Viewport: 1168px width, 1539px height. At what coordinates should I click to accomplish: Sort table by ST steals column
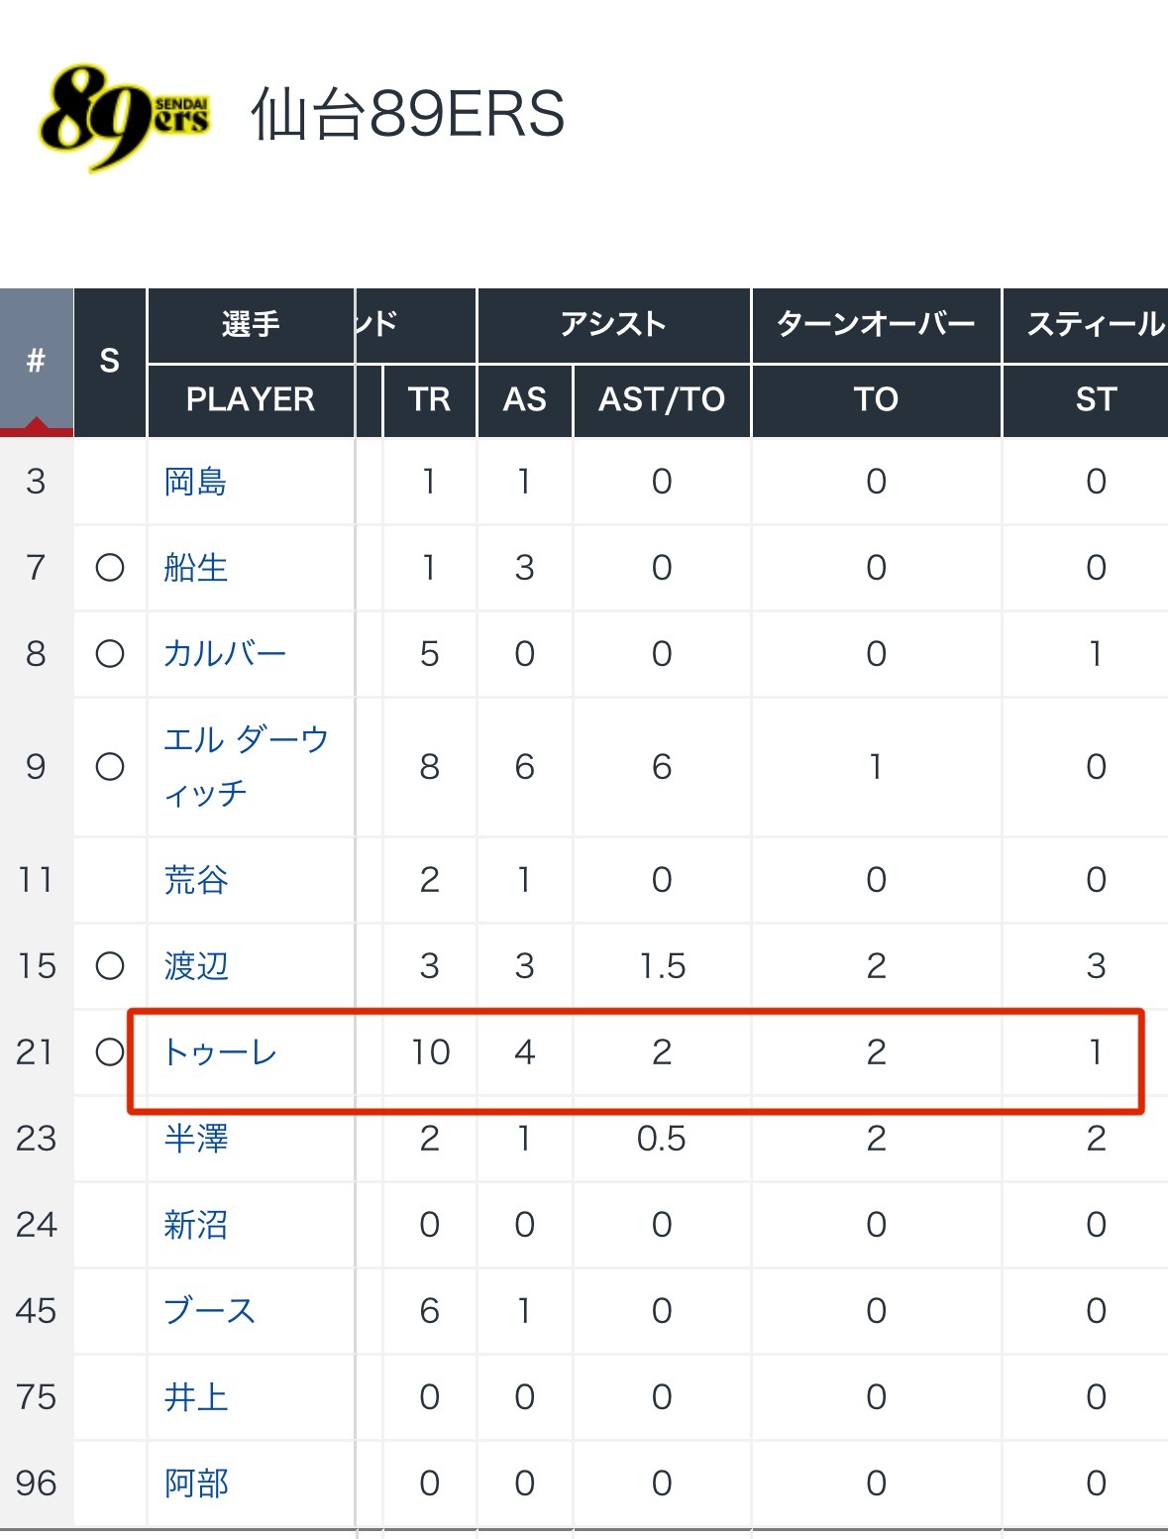[1095, 399]
